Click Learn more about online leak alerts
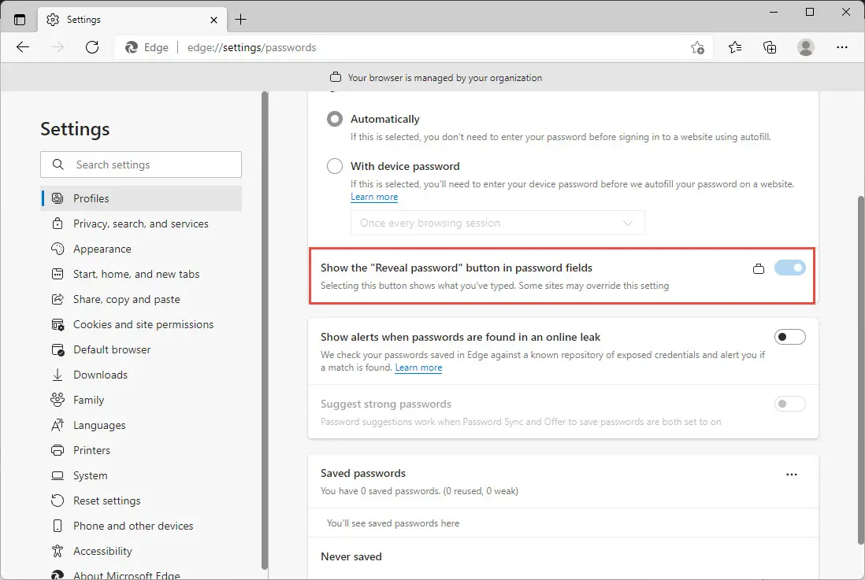The image size is (865, 580). 418,368
